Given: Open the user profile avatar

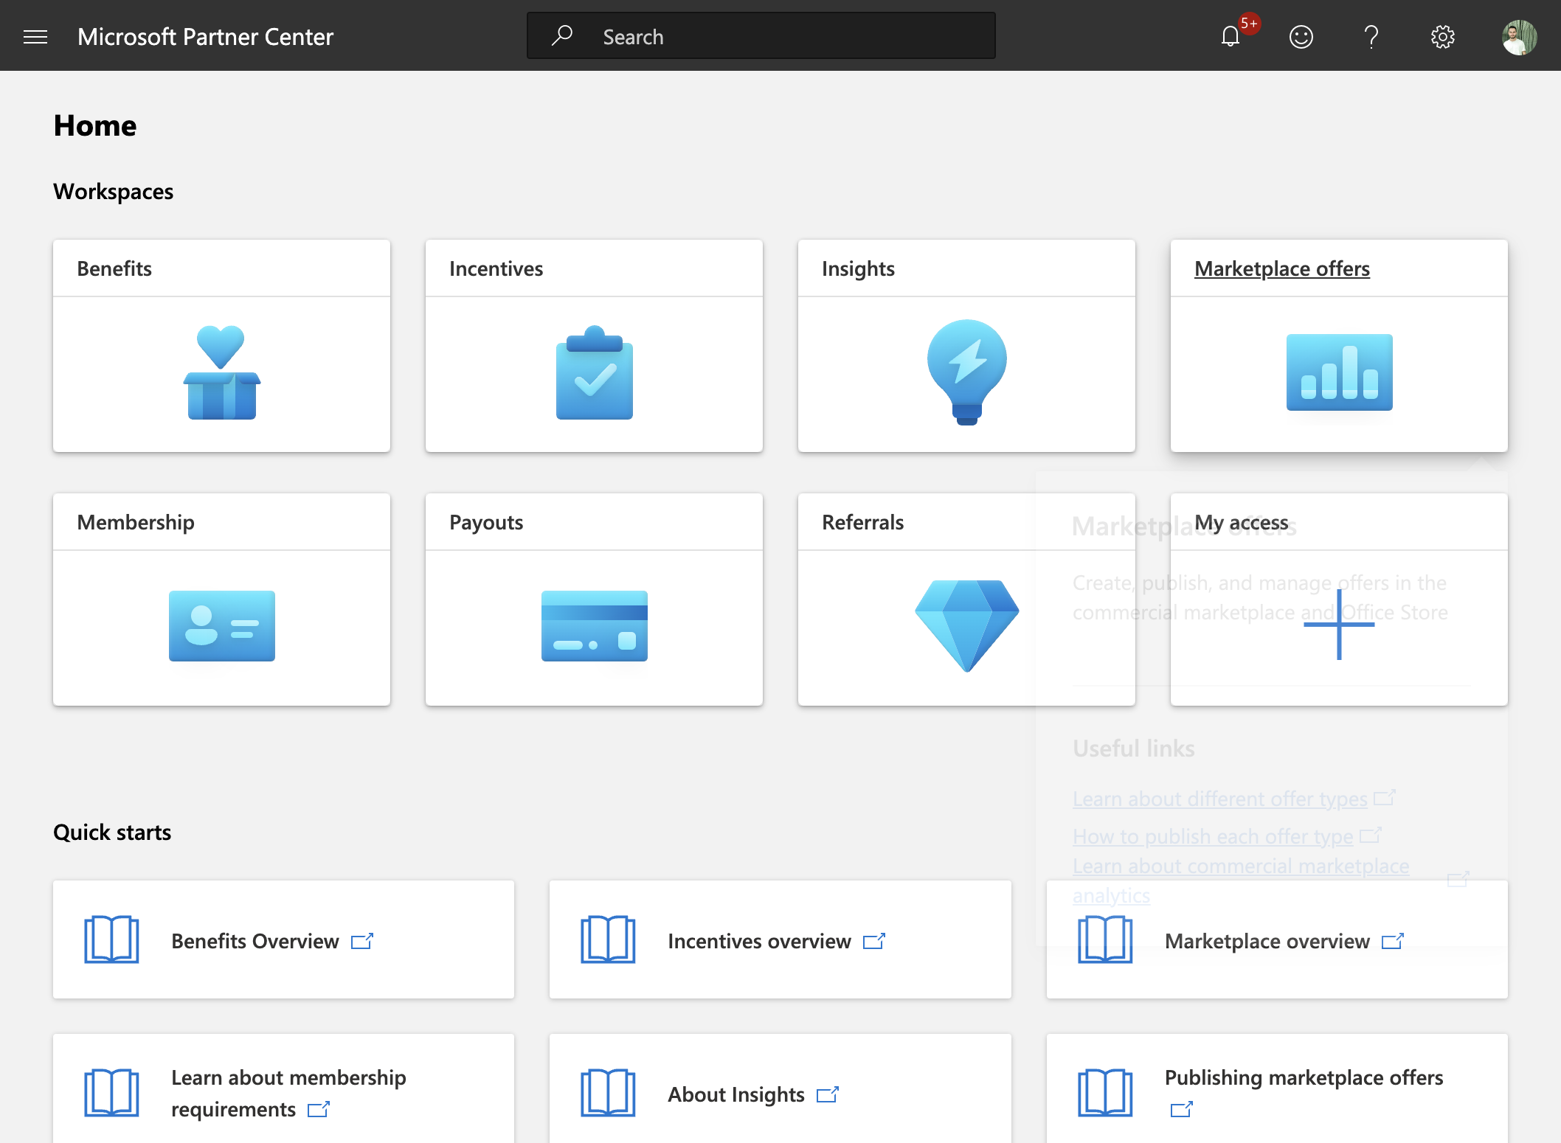Looking at the screenshot, I should [x=1520, y=37].
